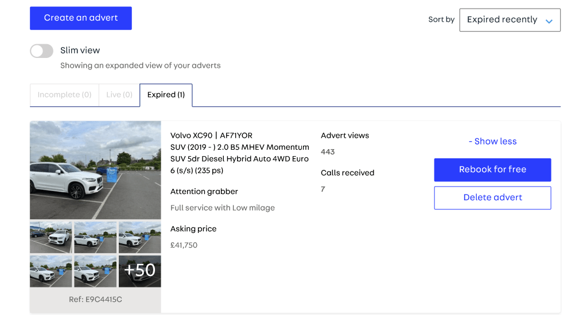This screenshot has height=315, width=587.
Task: Click the Volvo XC90 | AF71YOR title
Action: 211,135
